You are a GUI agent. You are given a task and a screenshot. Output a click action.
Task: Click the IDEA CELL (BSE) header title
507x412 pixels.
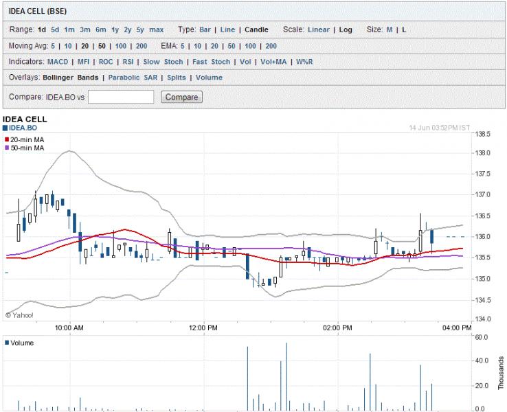click(38, 11)
